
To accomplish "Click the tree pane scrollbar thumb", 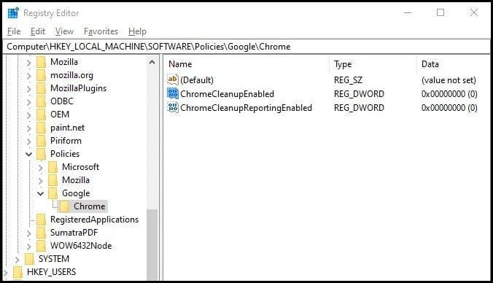I will point(152,244).
